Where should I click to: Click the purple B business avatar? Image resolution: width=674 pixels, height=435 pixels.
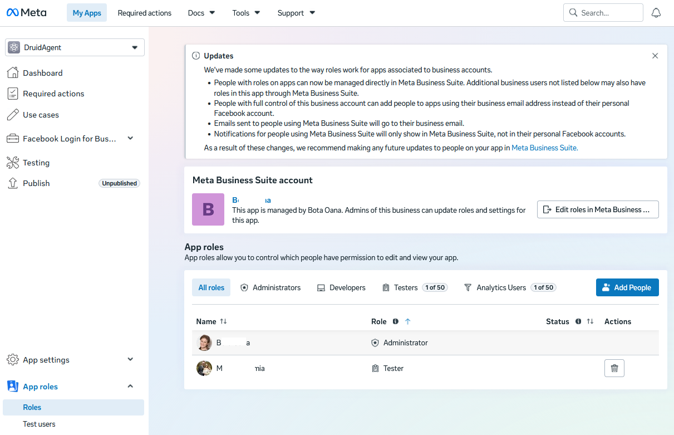[208, 209]
